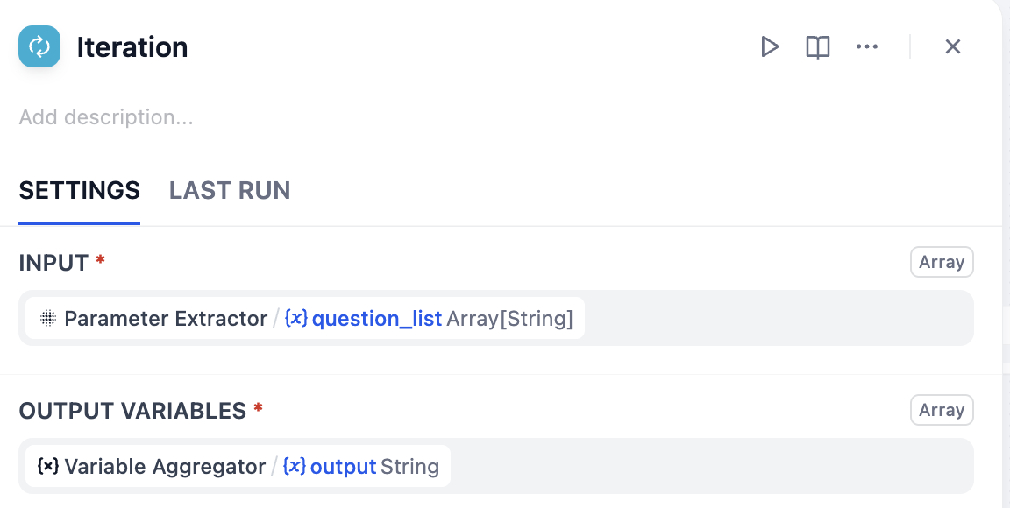1010x508 pixels.
Task: Click the Parameter Extractor node icon
Action: tap(49, 319)
